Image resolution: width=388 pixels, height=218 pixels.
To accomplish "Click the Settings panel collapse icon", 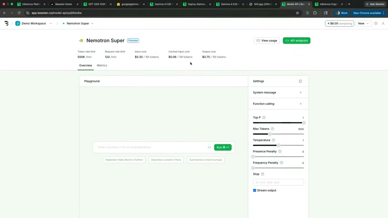I will click(x=300, y=81).
